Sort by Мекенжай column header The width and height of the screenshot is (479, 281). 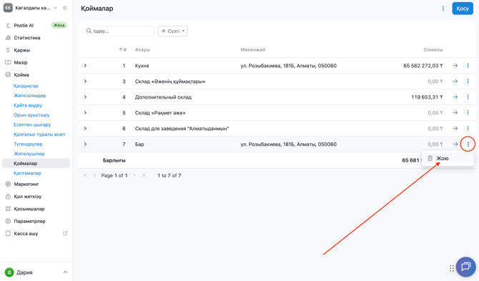tap(252, 50)
